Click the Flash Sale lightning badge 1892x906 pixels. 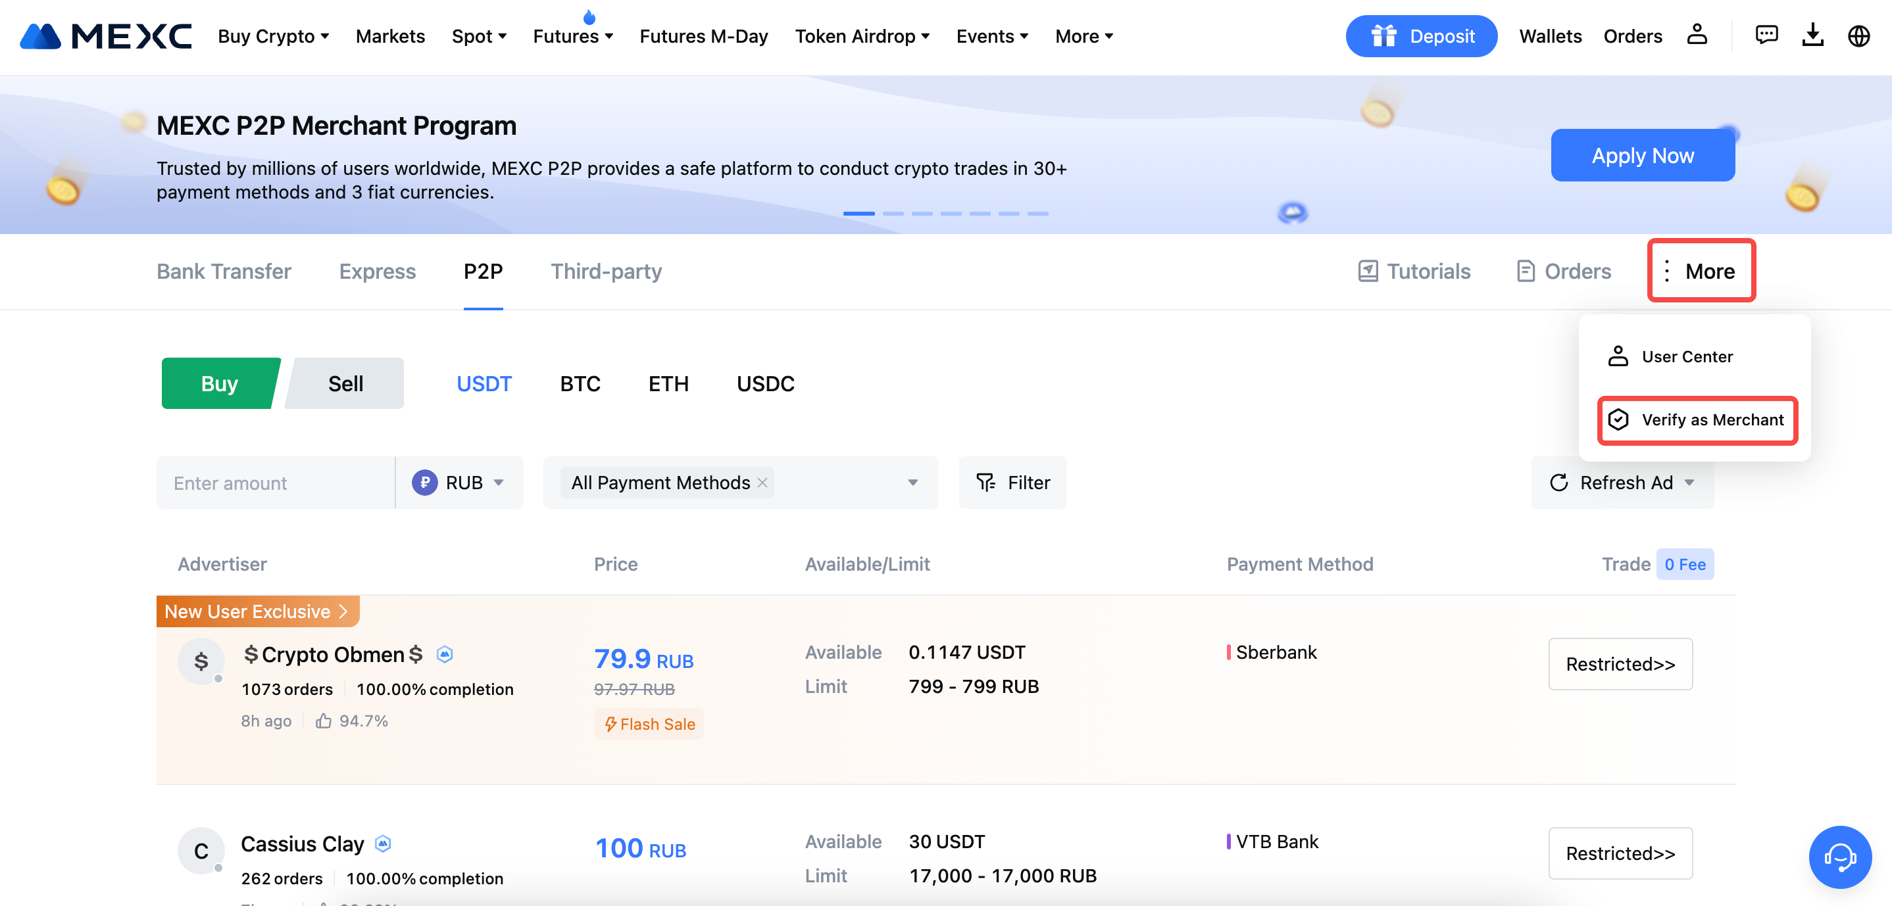(649, 724)
